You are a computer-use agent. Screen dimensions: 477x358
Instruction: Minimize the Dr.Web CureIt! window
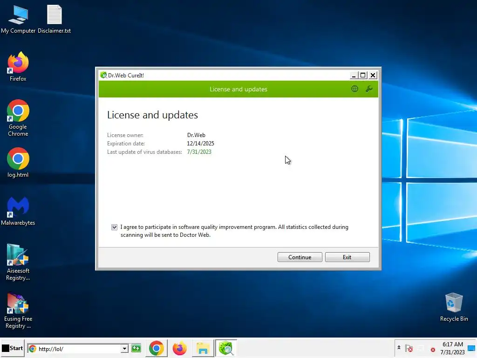[354, 75]
